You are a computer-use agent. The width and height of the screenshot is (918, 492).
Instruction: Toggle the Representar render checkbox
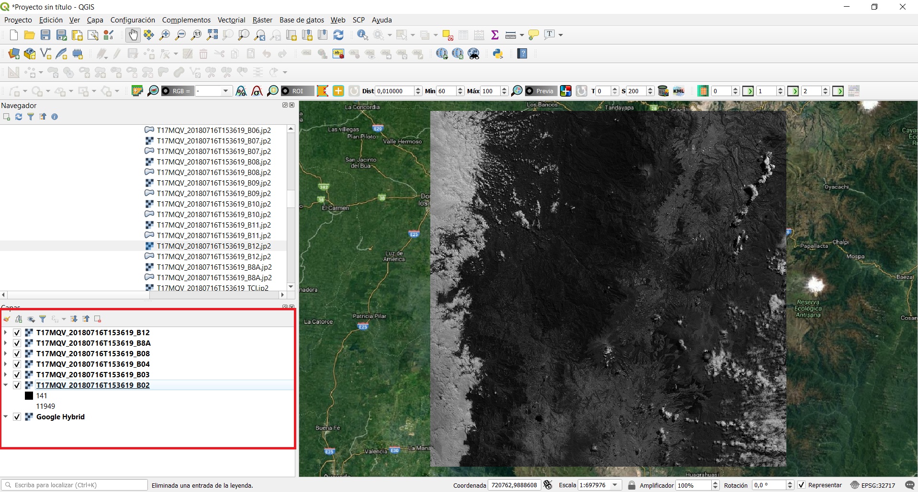(x=802, y=485)
